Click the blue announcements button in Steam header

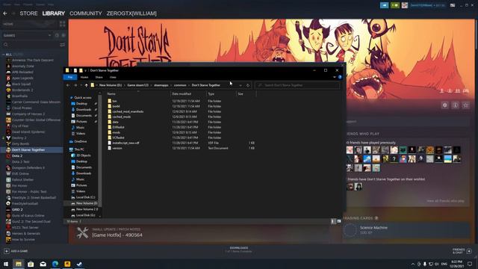pyautogui.click(x=384, y=5)
